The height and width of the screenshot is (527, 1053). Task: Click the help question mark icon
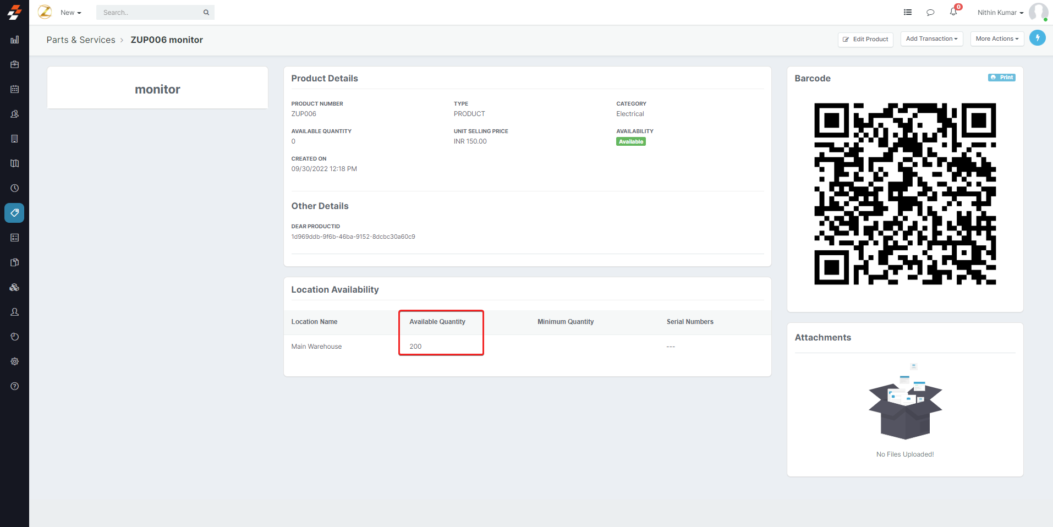click(15, 386)
